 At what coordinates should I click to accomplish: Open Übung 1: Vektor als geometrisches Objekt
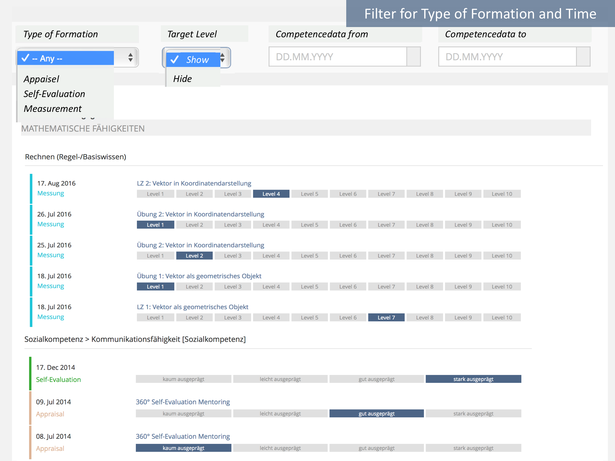point(199,276)
